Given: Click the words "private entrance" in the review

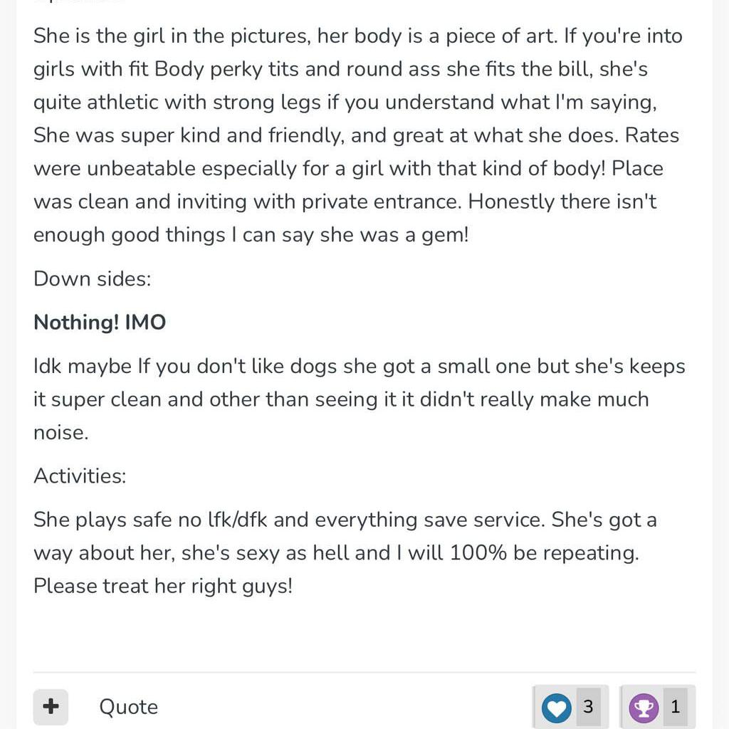Looking at the screenshot, I should pyautogui.click(x=382, y=201).
